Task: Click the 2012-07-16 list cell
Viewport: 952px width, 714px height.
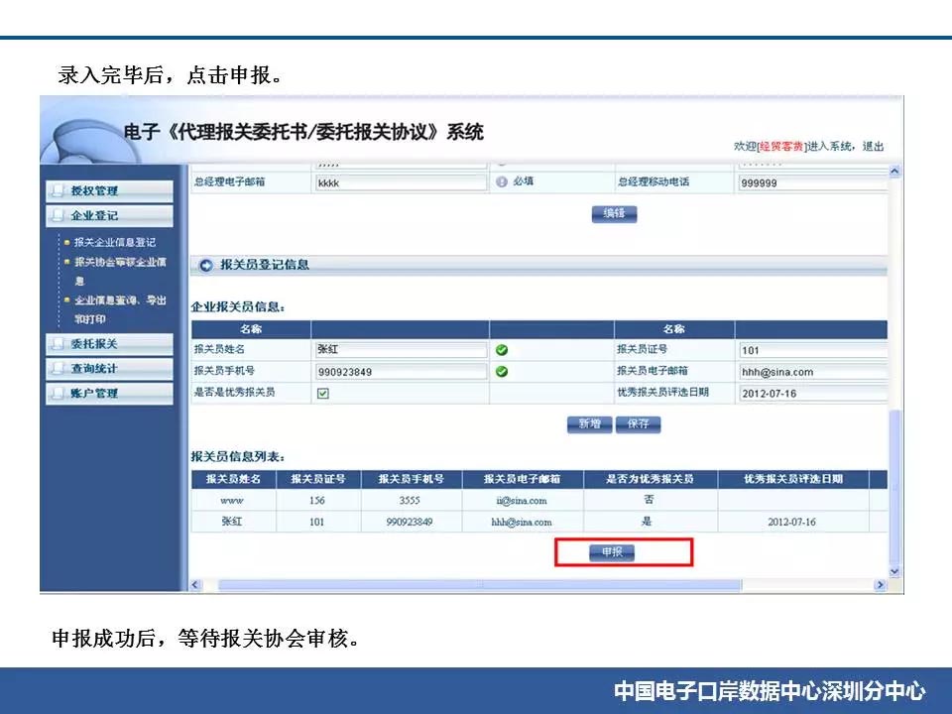Action: (791, 523)
